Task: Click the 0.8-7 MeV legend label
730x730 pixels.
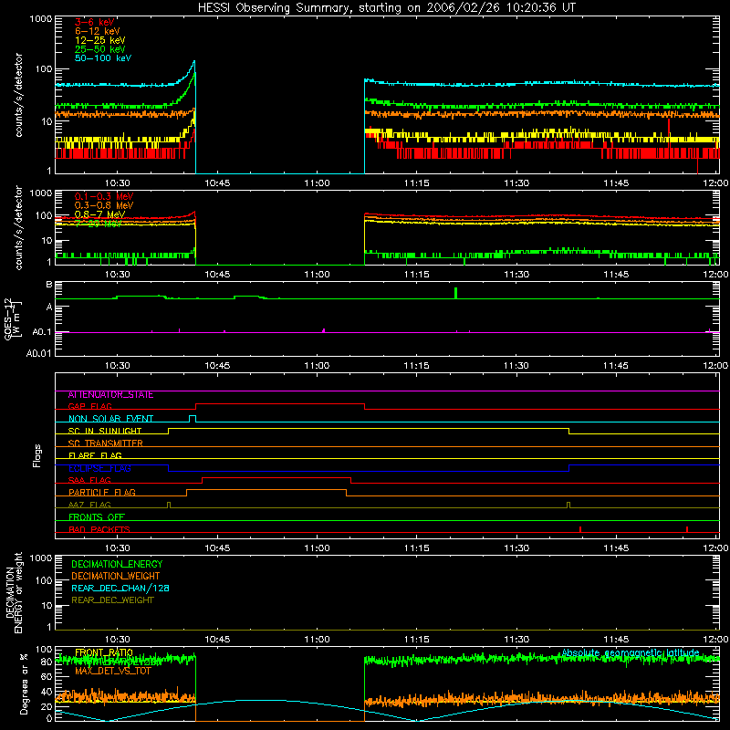Action: (100, 214)
